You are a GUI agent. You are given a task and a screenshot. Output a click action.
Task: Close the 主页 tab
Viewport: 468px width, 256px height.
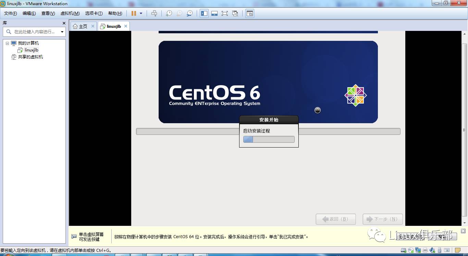[x=93, y=26]
